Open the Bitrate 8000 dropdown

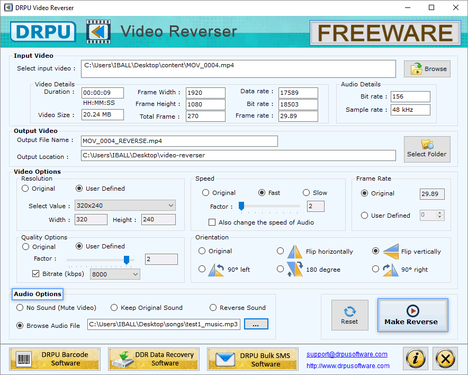(115, 274)
